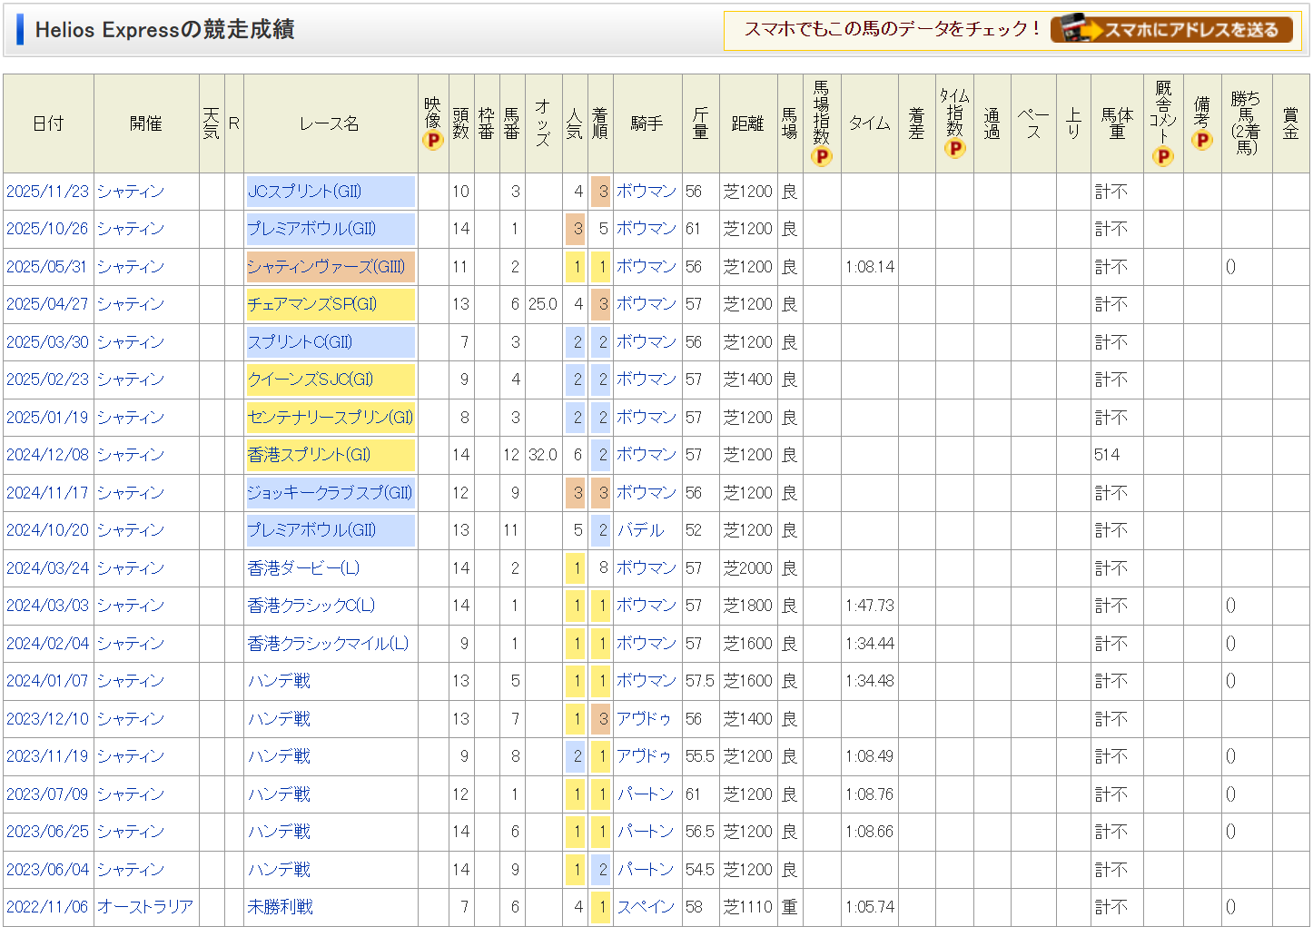Open 未勝利戦 race link
Viewport: 1313px width, 927px height.
(280, 907)
